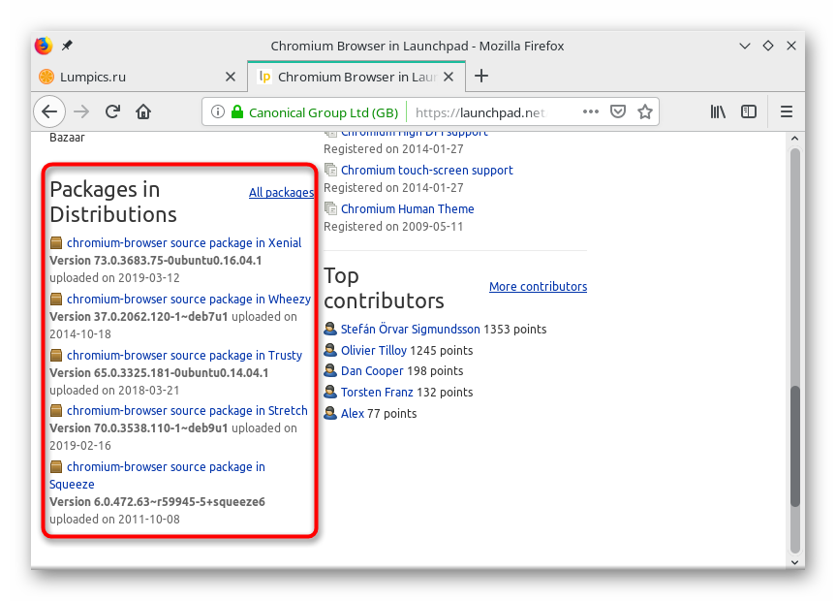
Task: View Alex's contributor profile
Action: (353, 413)
